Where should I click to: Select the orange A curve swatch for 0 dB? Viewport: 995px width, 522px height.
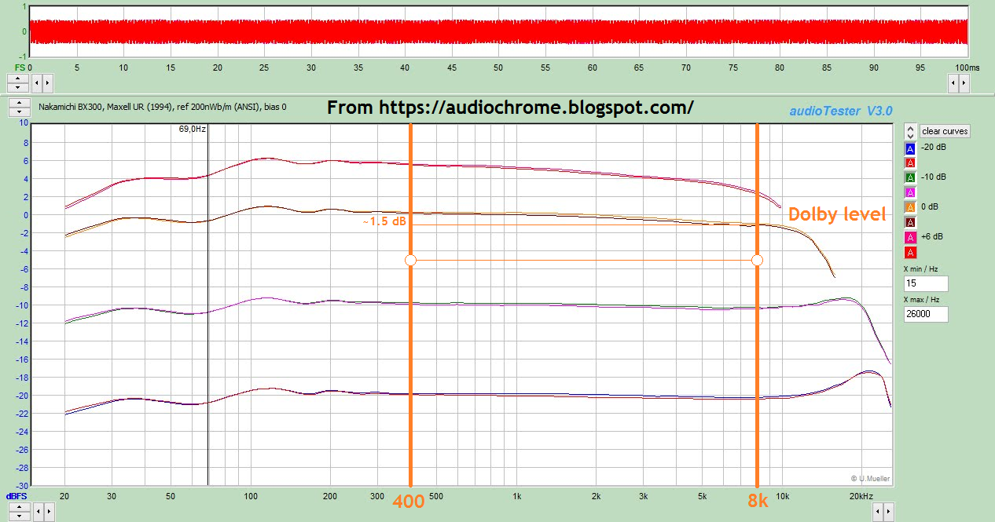[910, 207]
